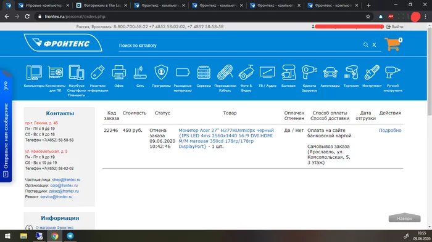The image size is (432, 242).
Task: Email service@frontex.ru
Action: click(56, 197)
